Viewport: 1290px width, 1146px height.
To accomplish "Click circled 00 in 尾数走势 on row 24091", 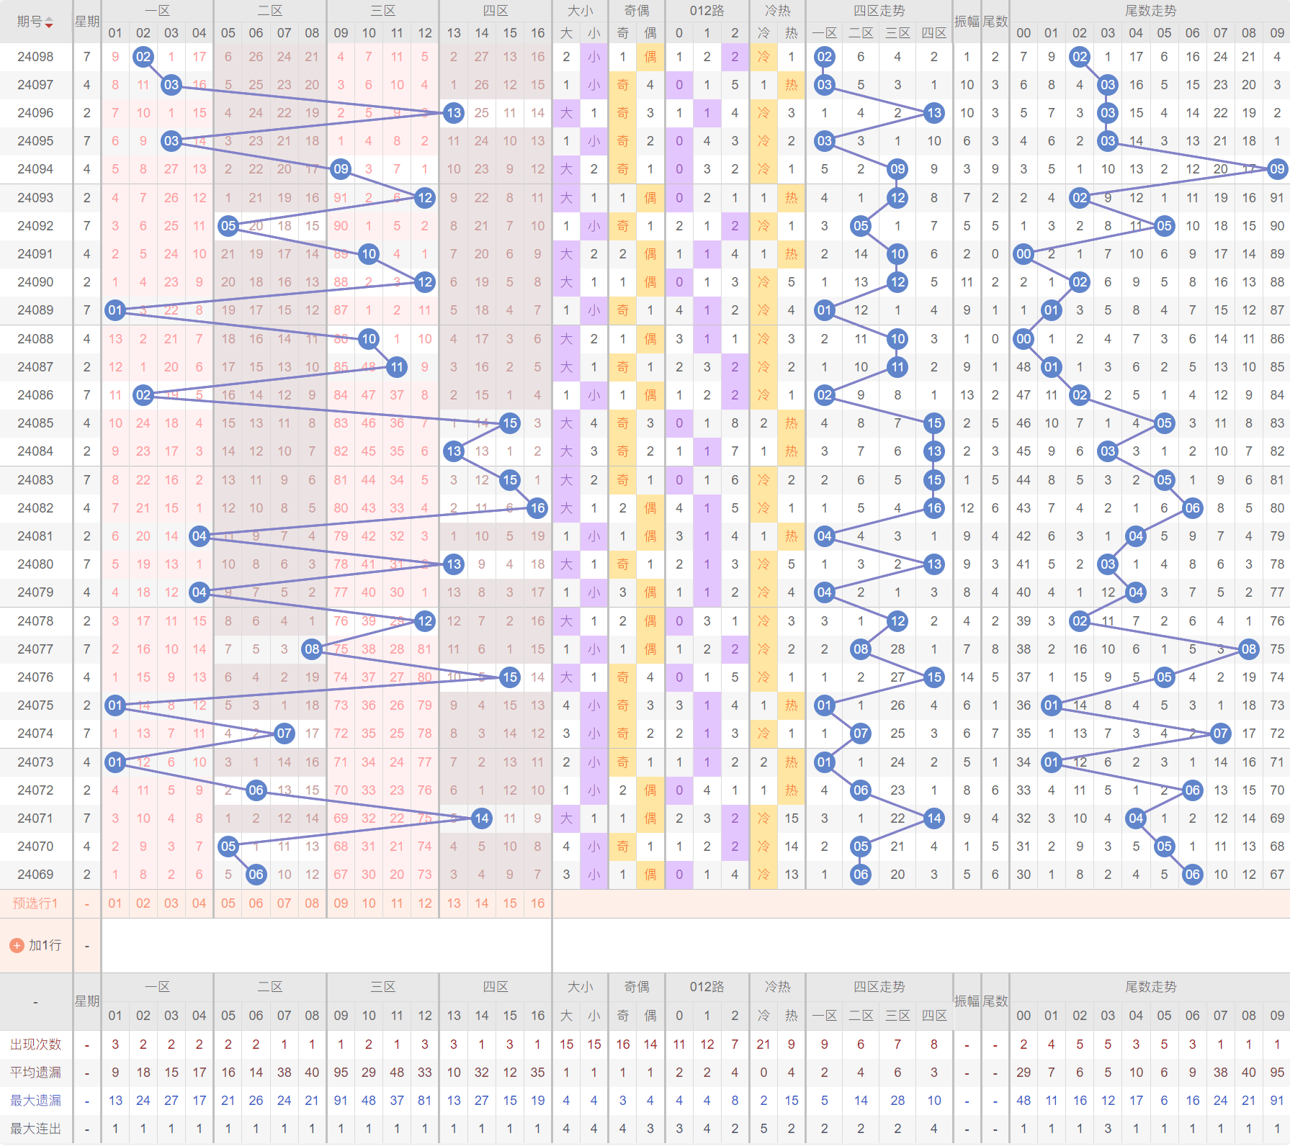I will [x=1023, y=253].
